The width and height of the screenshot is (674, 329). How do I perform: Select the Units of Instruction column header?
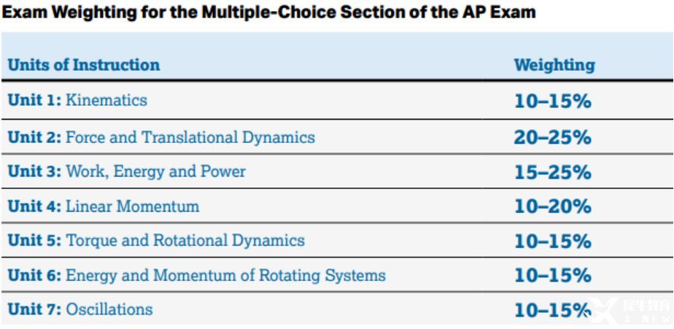click(84, 65)
